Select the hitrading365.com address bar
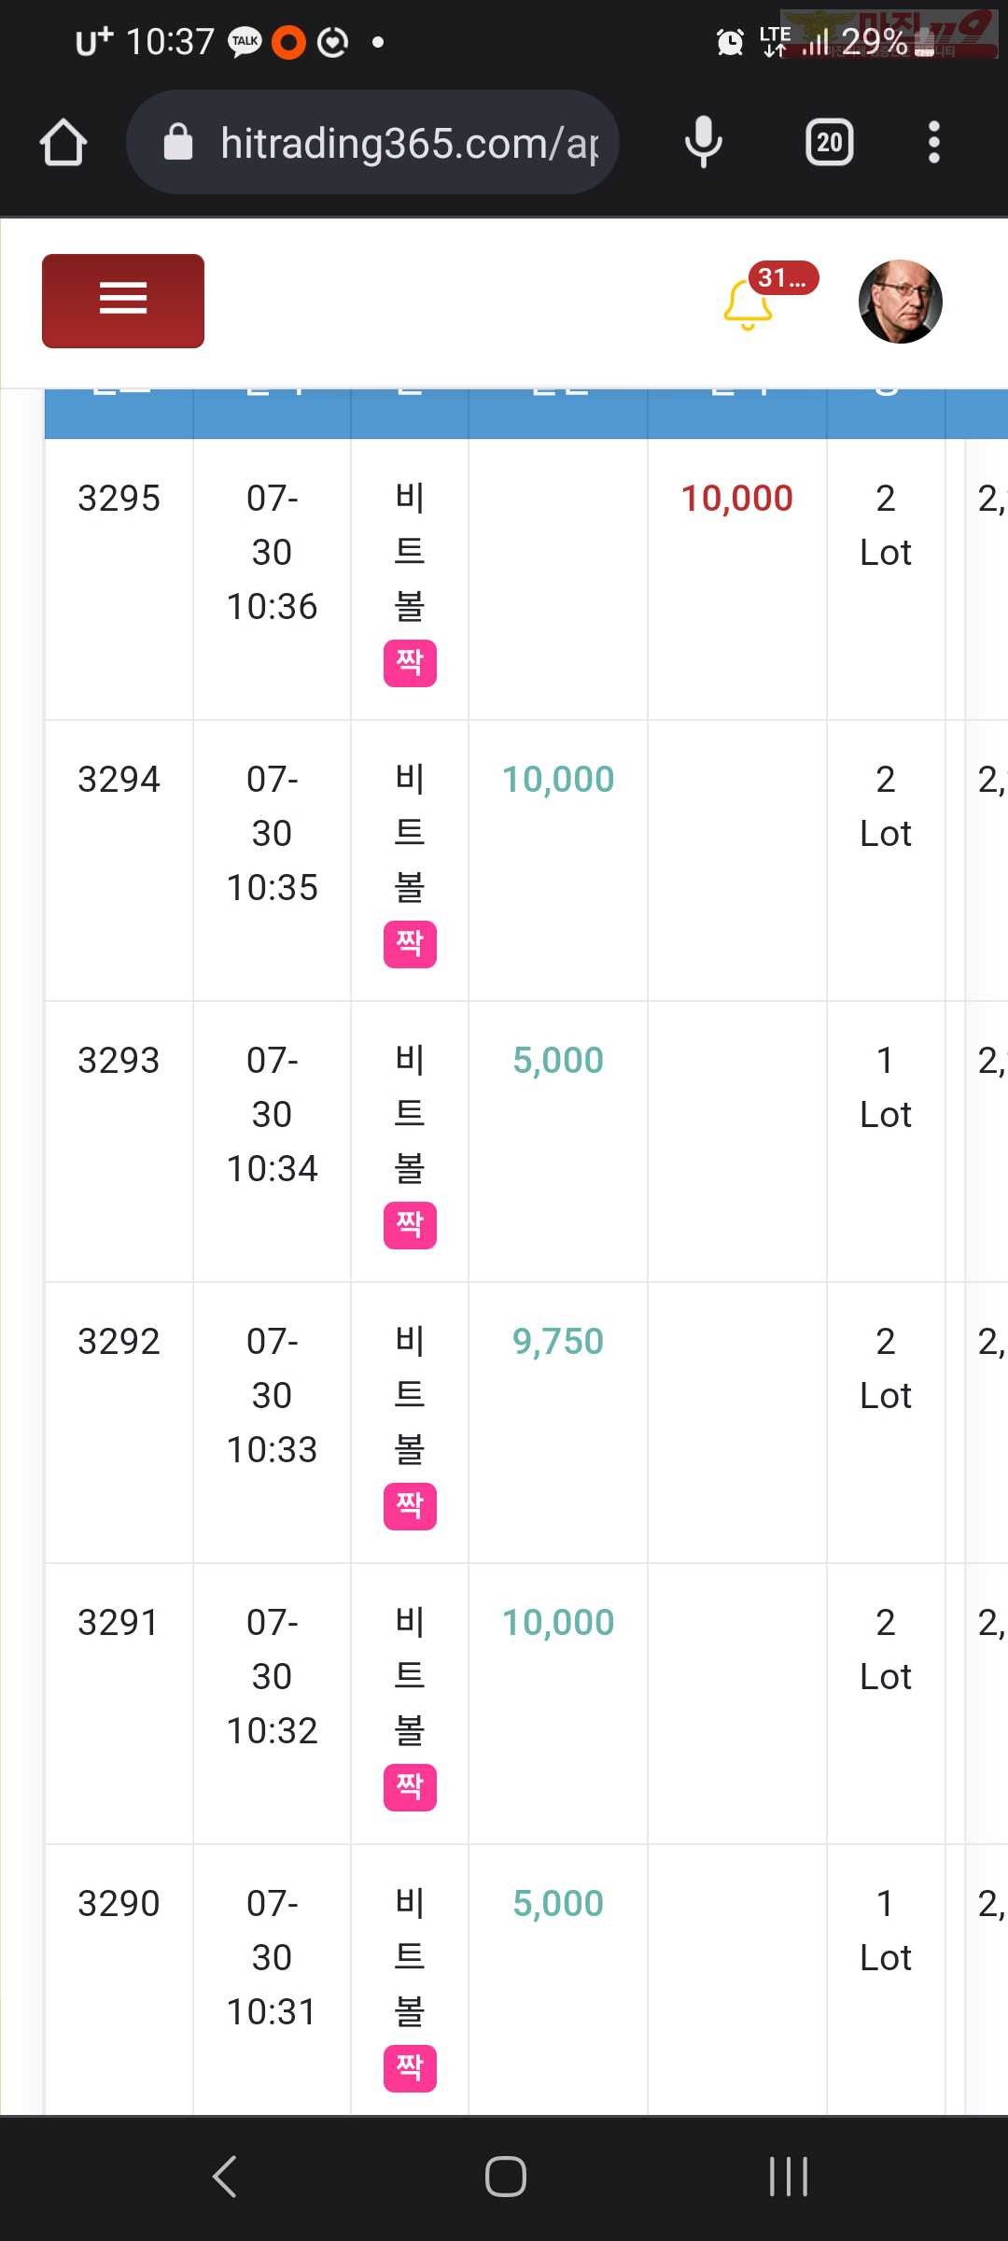 [x=373, y=143]
